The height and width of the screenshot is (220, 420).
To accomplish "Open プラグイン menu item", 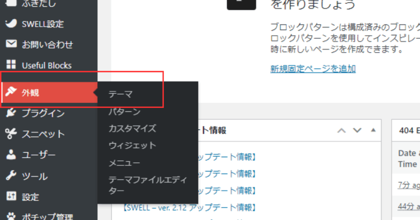I will point(49,113).
